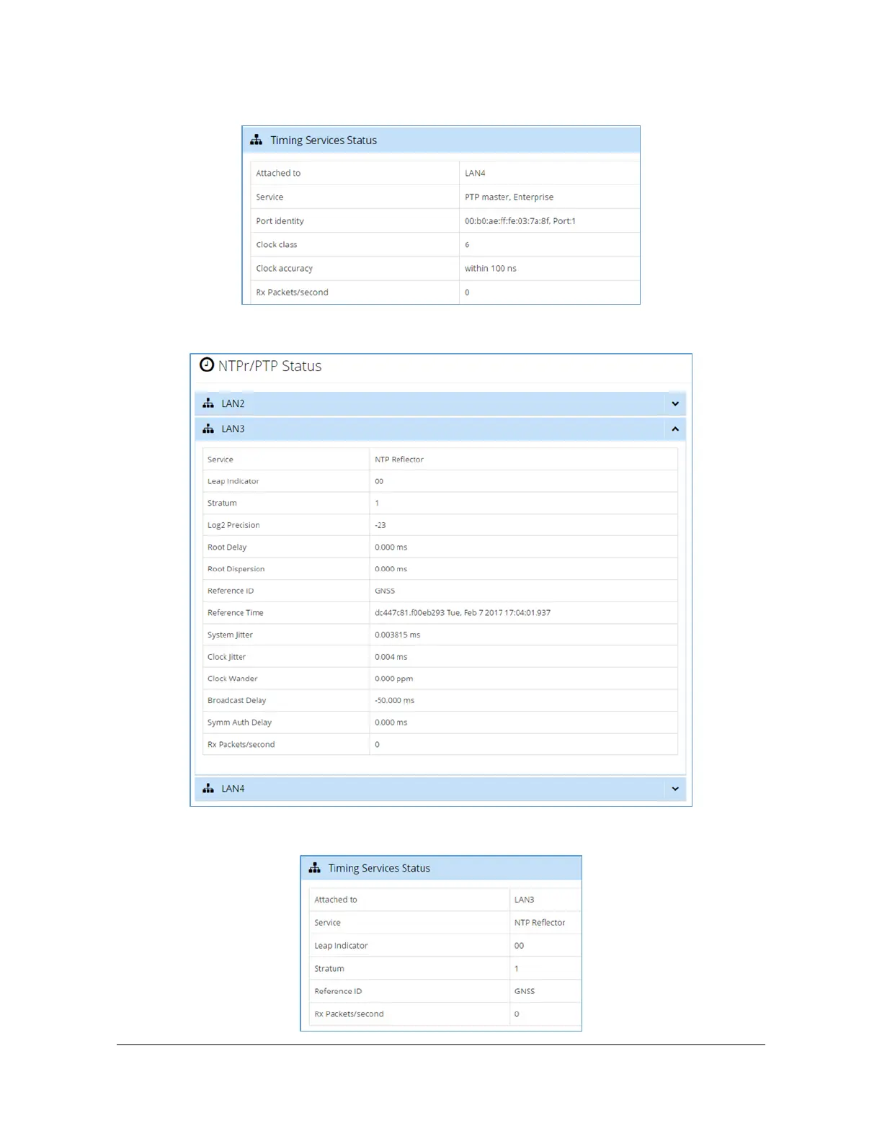Expand the LAN4 section chevron
Screen dimensions: 882x1141
(x=675, y=789)
